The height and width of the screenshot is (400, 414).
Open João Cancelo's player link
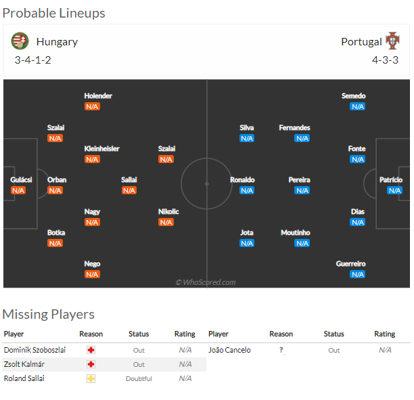(x=229, y=350)
